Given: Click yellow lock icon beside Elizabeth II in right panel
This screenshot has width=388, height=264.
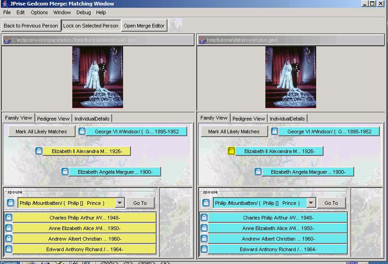Looking at the screenshot, I should [232, 151].
